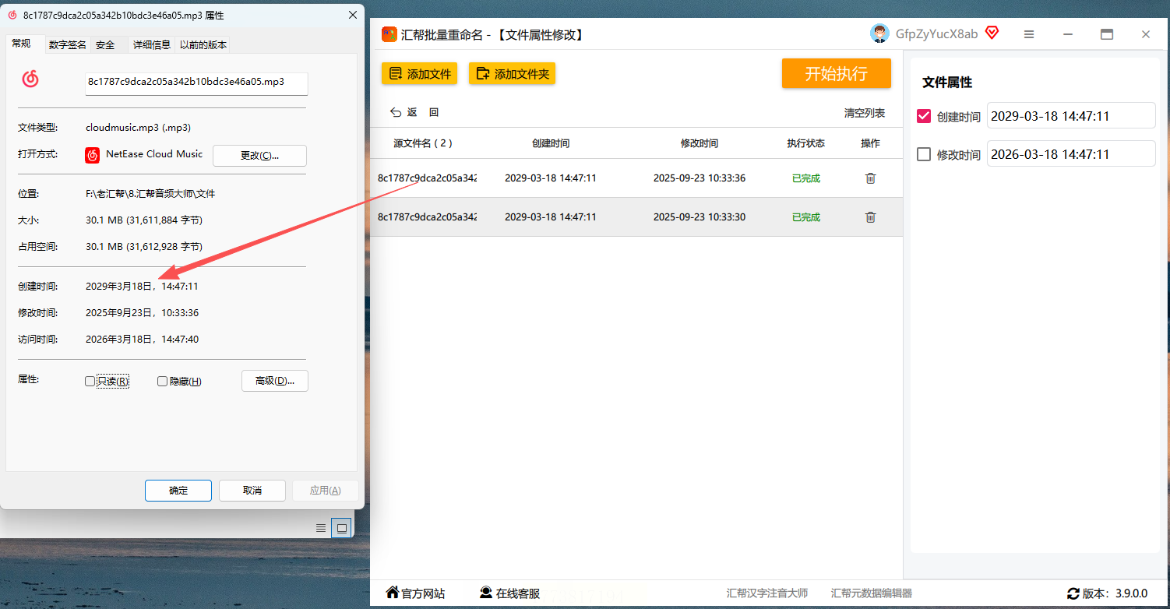Click the 创建时间 column header in file list

coord(551,143)
